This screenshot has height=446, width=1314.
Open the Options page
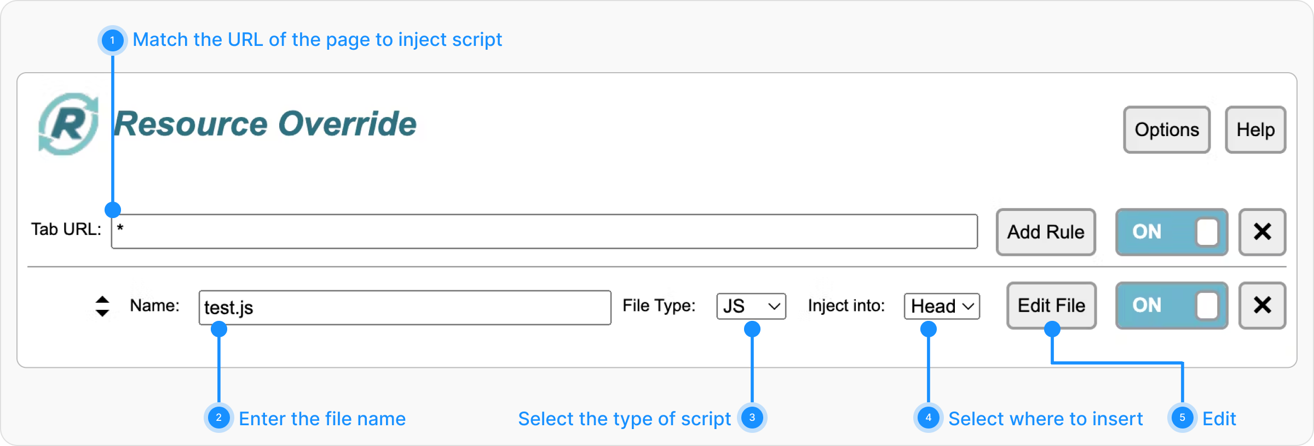(x=1166, y=130)
